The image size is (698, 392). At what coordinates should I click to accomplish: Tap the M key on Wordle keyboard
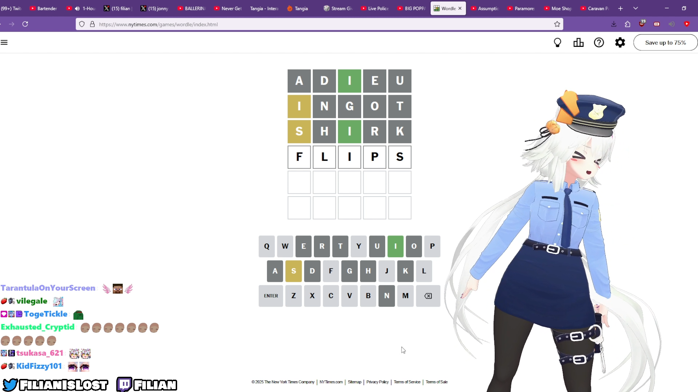pos(405,296)
